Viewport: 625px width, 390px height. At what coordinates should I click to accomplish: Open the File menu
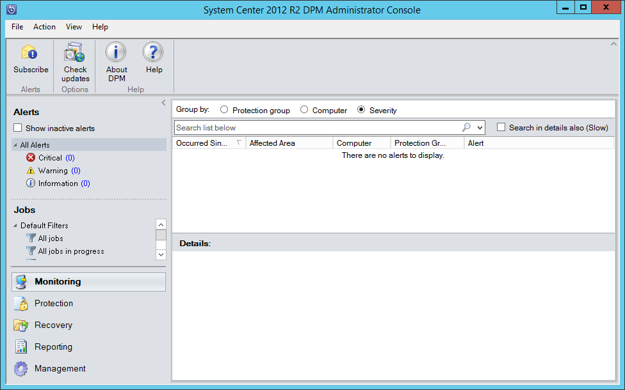click(17, 27)
